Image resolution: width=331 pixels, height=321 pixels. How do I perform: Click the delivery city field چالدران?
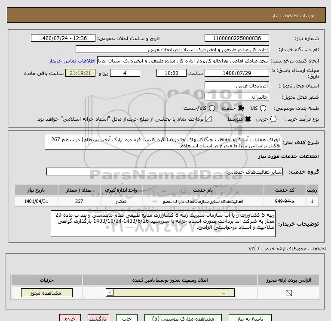236,97
